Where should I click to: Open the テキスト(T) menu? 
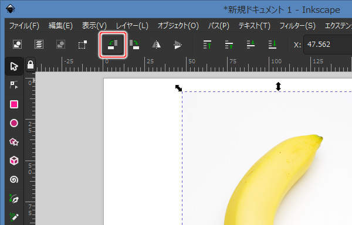pyautogui.click(x=255, y=26)
